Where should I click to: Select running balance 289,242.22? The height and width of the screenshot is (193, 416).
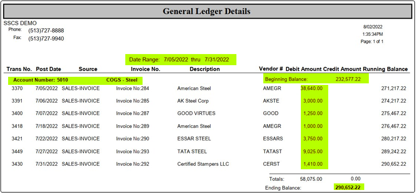(394, 152)
